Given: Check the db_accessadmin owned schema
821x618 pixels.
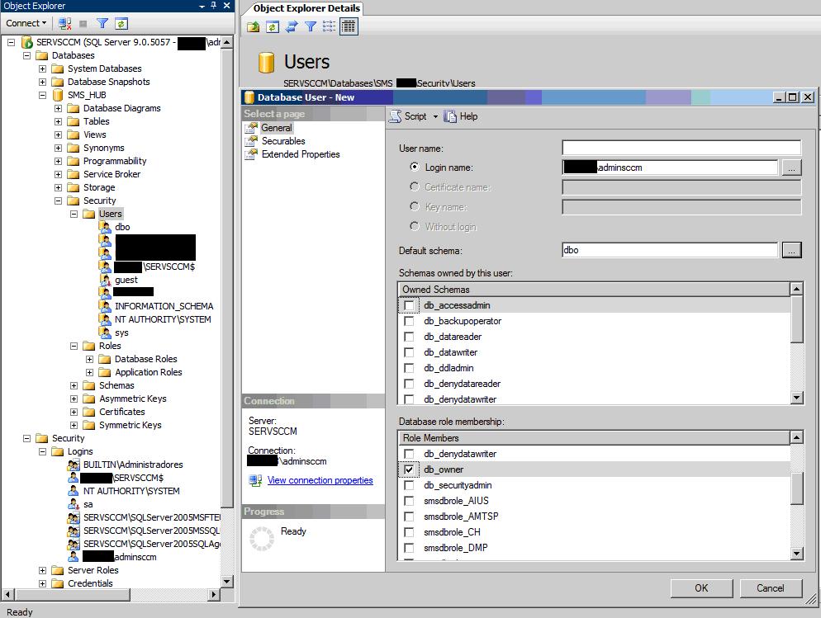Looking at the screenshot, I should click(409, 305).
